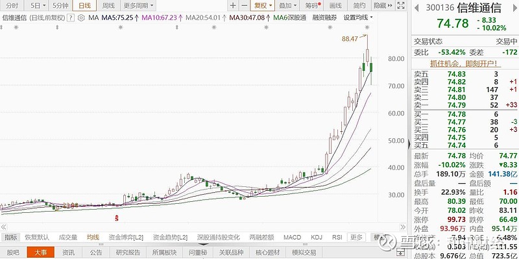Image resolution: width=519 pixels, height=259 pixels.
Task: Click 88.47 high price label on chart
Action: pyautogui.click(x=350, y=39)
